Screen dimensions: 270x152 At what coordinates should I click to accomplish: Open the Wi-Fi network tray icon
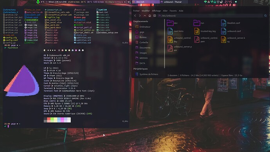click(205, 2)
